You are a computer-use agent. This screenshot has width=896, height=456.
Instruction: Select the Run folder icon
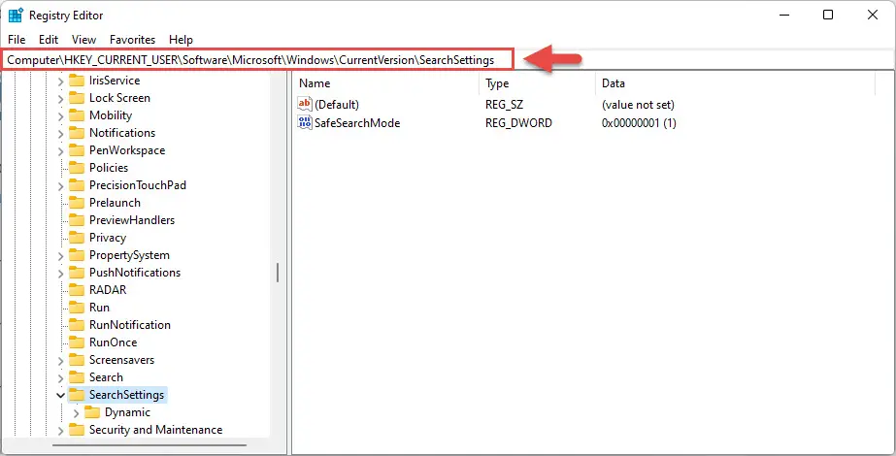pos(77,308)
